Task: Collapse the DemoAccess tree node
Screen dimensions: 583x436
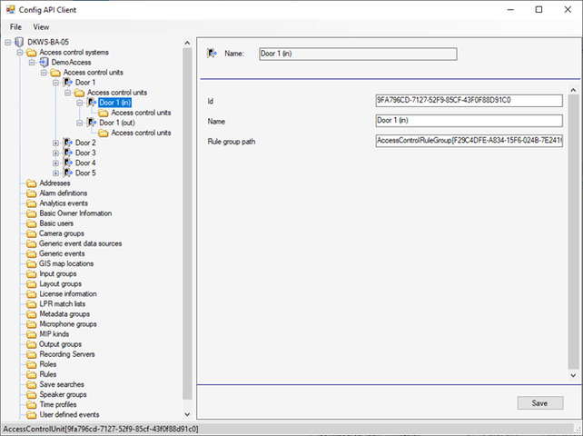Action: point(33,62)
